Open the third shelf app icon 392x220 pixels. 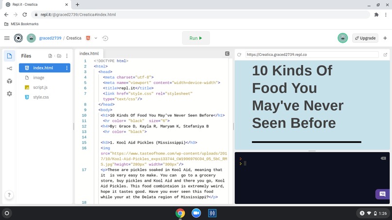(x=212, y=213)
